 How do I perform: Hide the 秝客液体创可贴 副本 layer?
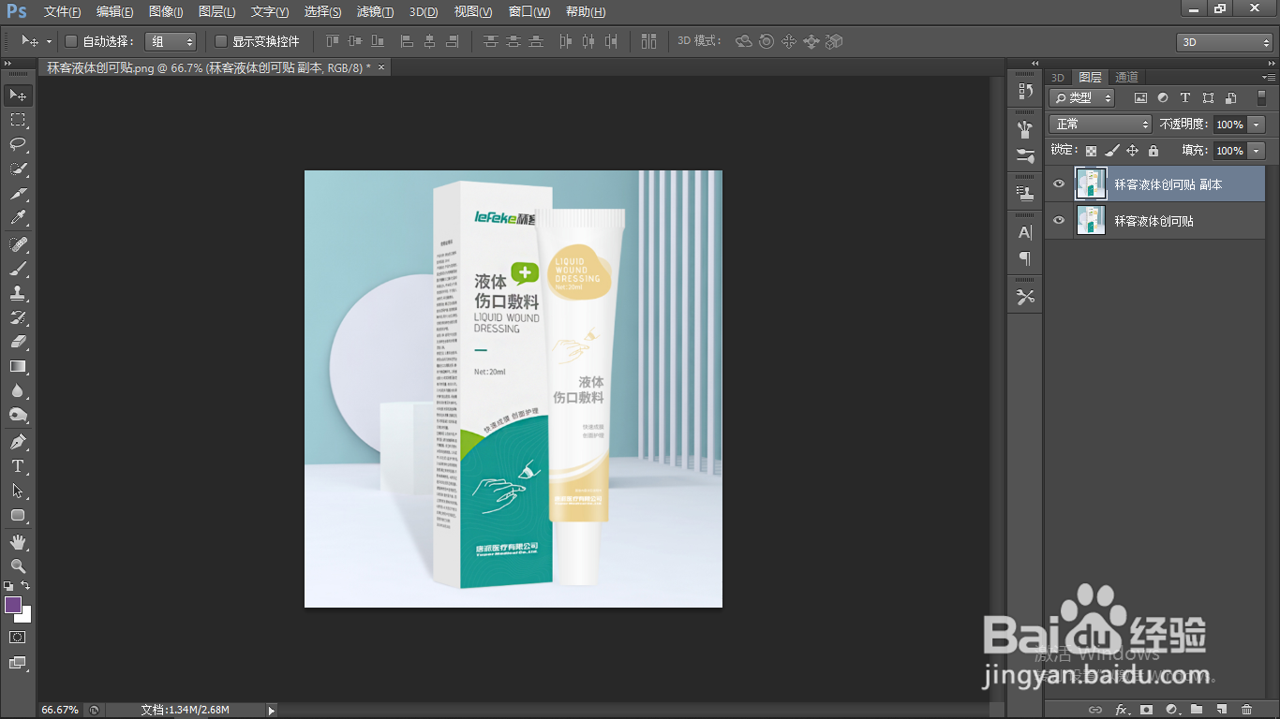coord(1059,184)
